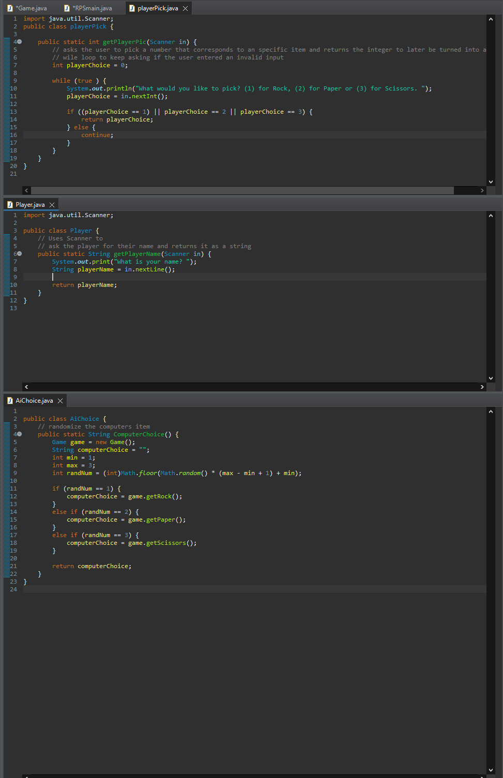The height and width of the screenshot is (778, 503).
Task: Select the playerPick.java tab
Action: pyautogui.click(x=158, y=8)
